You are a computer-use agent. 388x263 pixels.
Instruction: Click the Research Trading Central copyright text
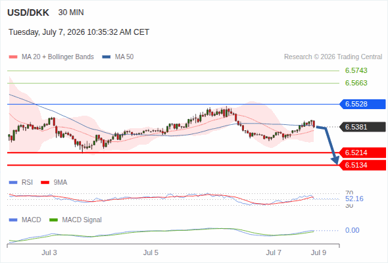tap(333, 57)
